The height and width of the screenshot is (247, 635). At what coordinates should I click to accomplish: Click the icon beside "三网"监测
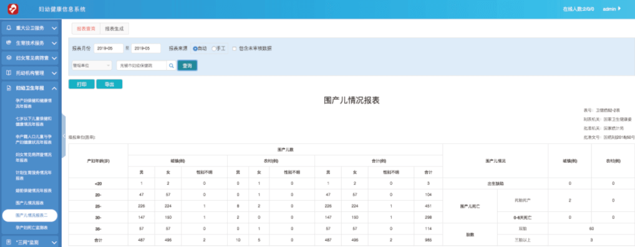coord(9,242)
